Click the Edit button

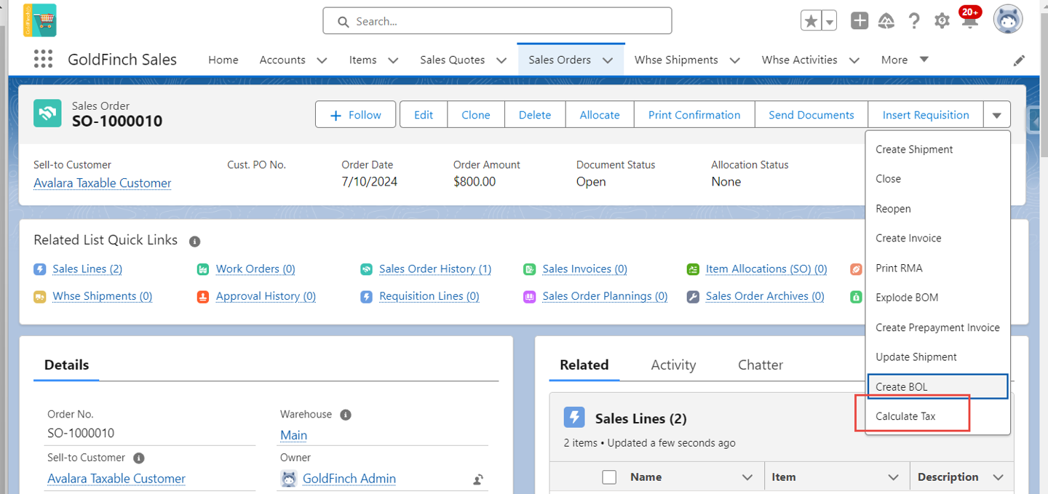[424, 115]
